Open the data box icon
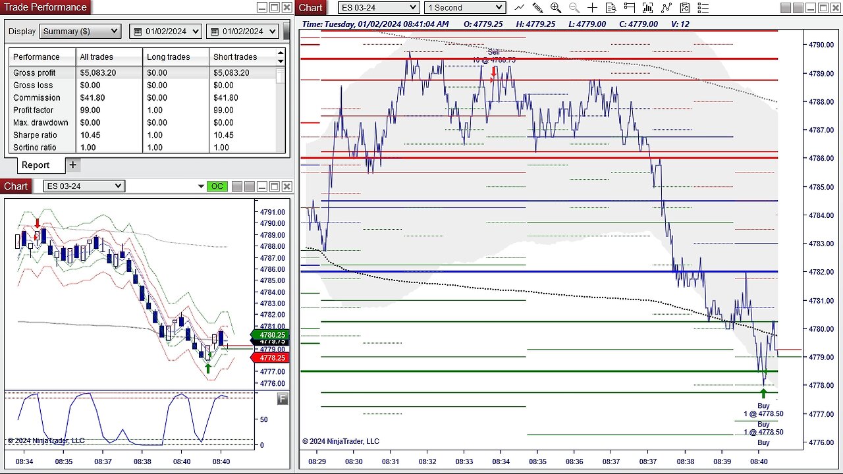The height and width of the screenshot is (474, 843). (x=611, y=8)
